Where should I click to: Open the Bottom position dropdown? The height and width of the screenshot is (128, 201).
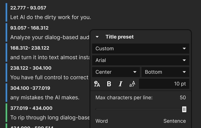(165, 72)
